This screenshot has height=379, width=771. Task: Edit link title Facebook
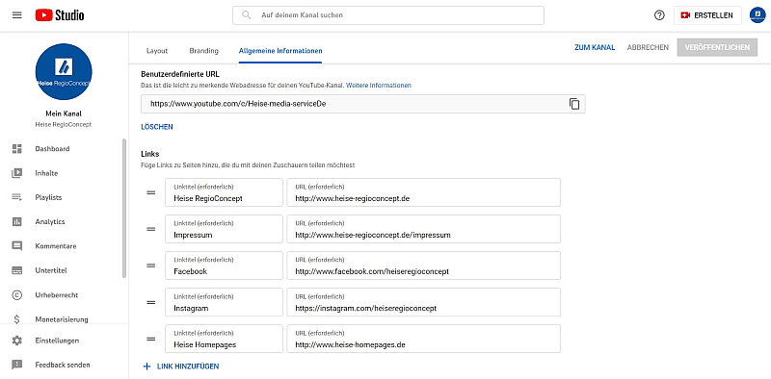[x=224, y=265]
